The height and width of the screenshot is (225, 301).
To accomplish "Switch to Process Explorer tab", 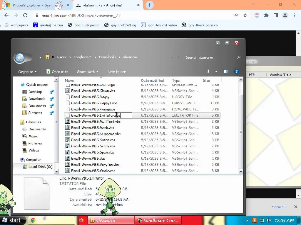I will pos(36,5).
